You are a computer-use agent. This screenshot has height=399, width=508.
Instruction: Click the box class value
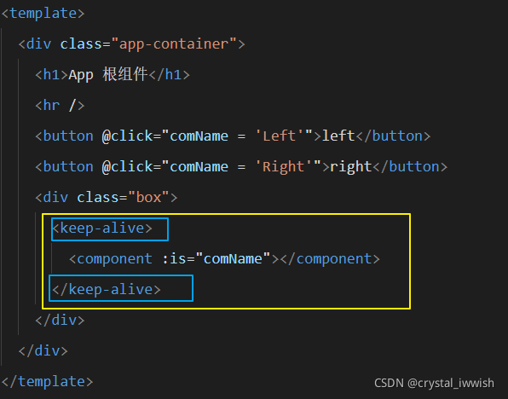pyautogui.click(x=148, y=197)
